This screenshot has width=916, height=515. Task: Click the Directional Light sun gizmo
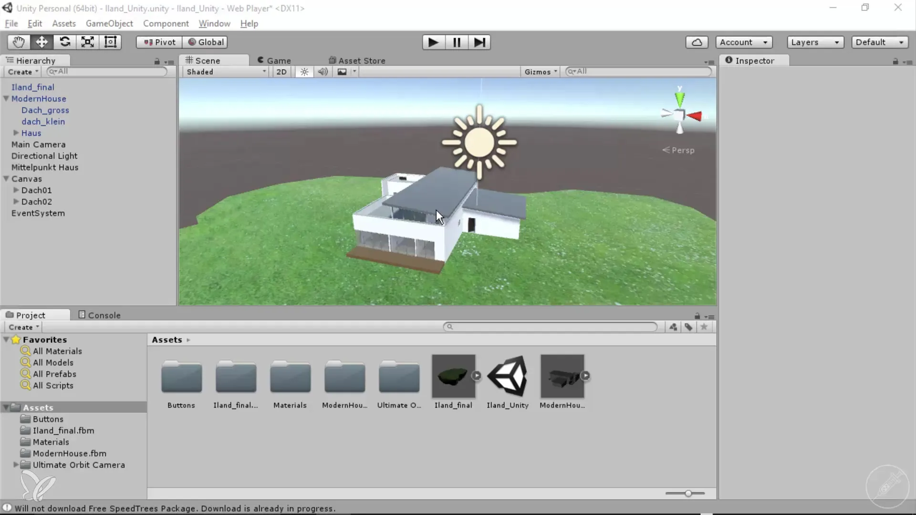[479, 142]
